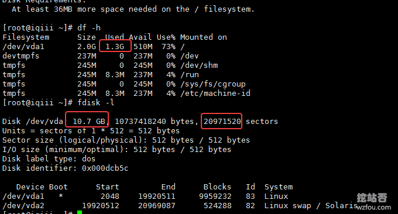Click the 'Blocks' column header in fdisk table
Viewport: 398px width, 214px height.
217,187
